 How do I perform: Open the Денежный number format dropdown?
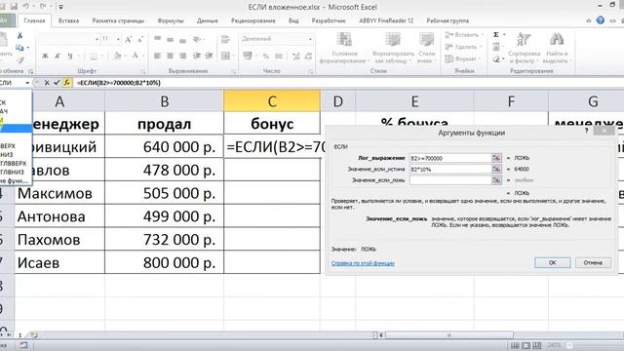coord(310,39)
